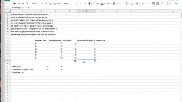Select the Paint format tool
Screen dimensions: 182x102
pos(27,4)
